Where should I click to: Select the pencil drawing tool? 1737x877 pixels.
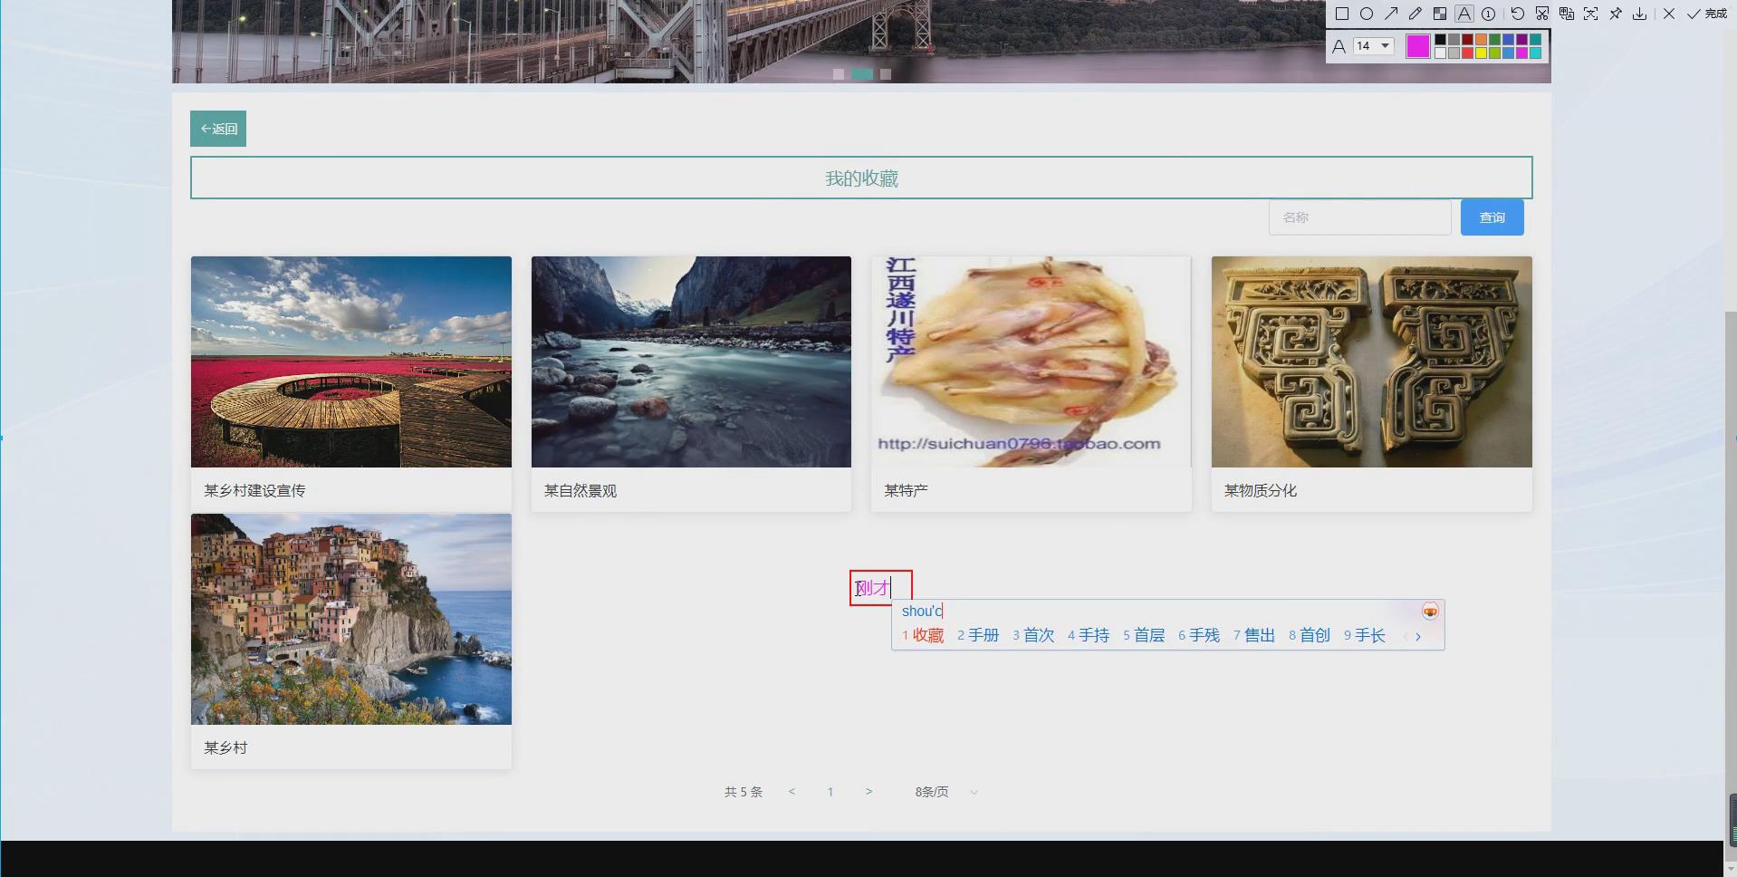pos(1416,14)
